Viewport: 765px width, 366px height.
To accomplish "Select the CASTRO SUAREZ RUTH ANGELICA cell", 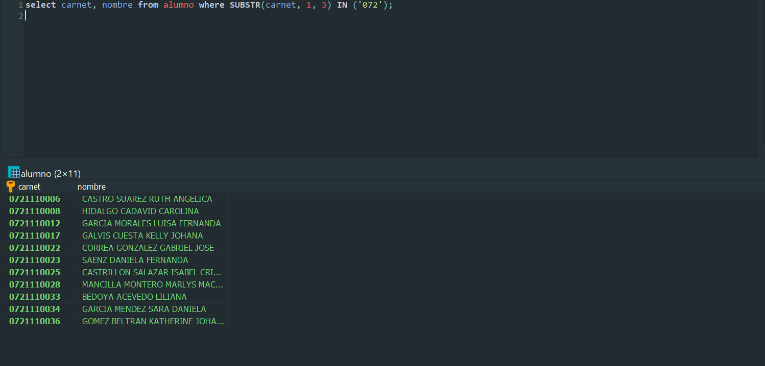I will click(x=147, y=199).
